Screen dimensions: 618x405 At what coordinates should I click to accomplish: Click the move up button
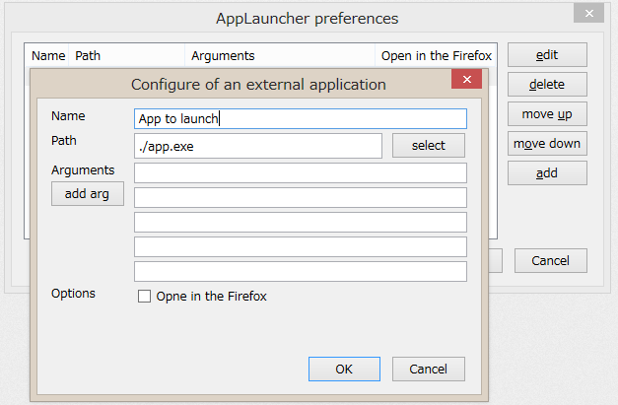(x=547, y=114)
